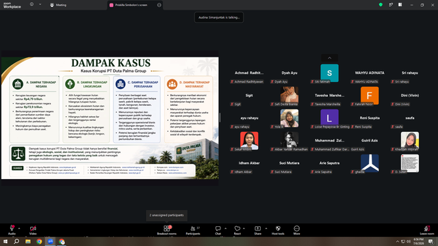The height and width of the screenshot is (246, 438).
Task: Open the Breakout rooms panel
Action: tap(167, 230)
